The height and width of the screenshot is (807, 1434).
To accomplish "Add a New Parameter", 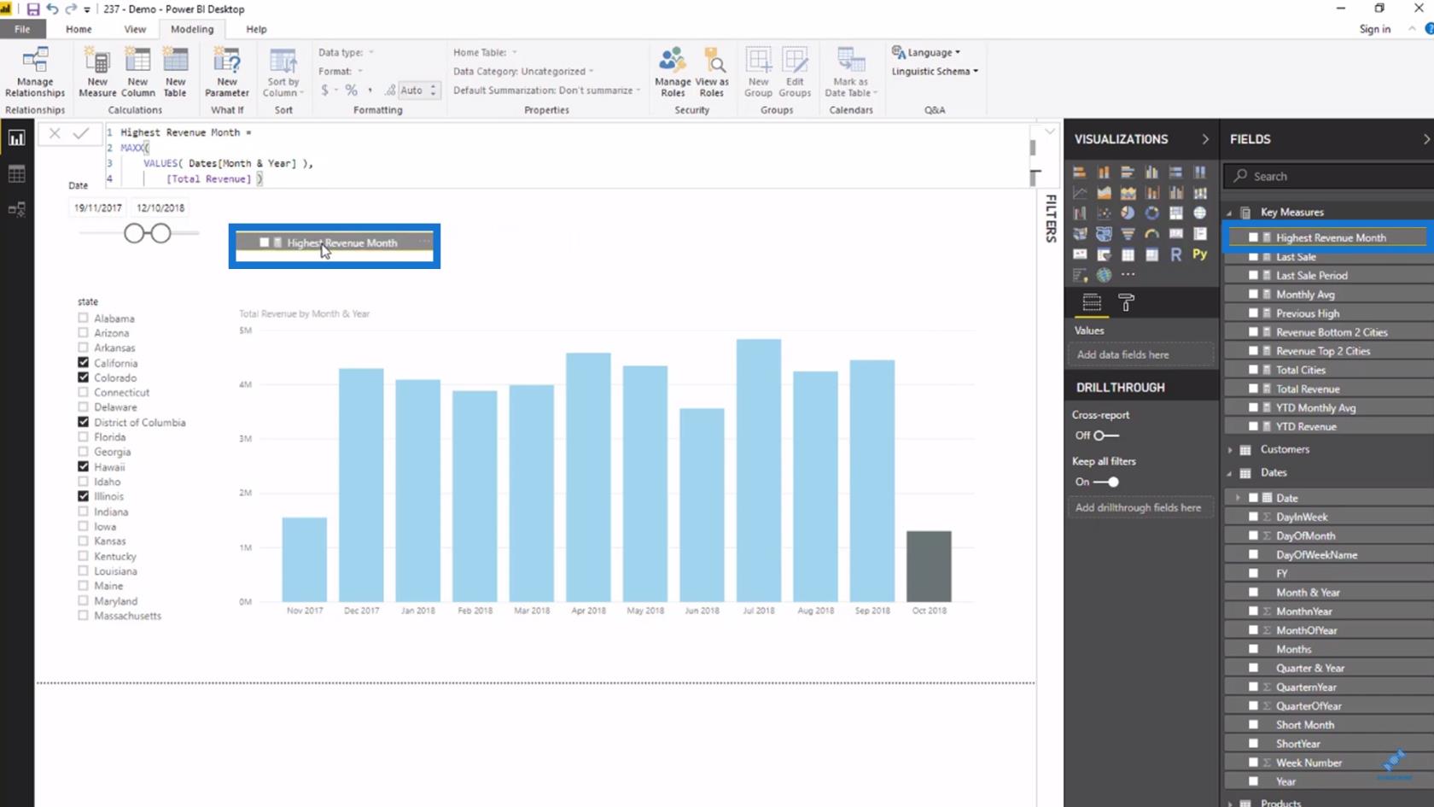I will click(227, 73).
